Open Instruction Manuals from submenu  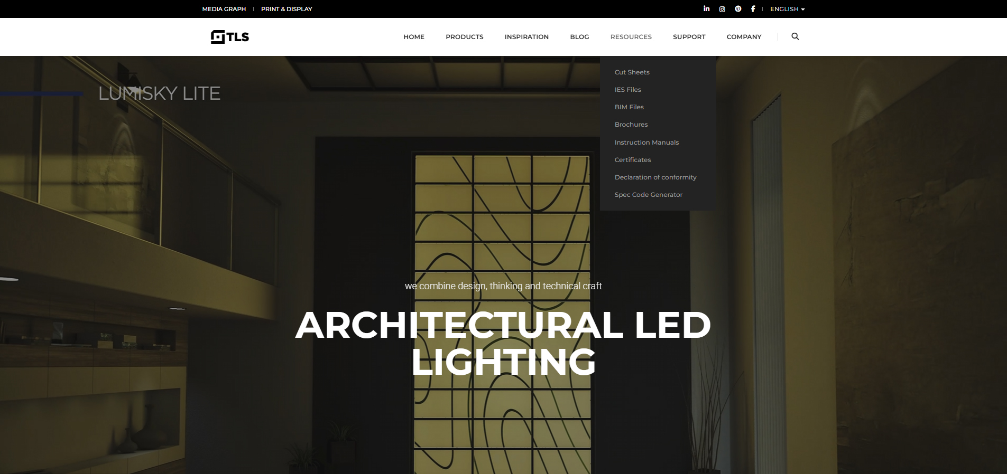[646, 143]
